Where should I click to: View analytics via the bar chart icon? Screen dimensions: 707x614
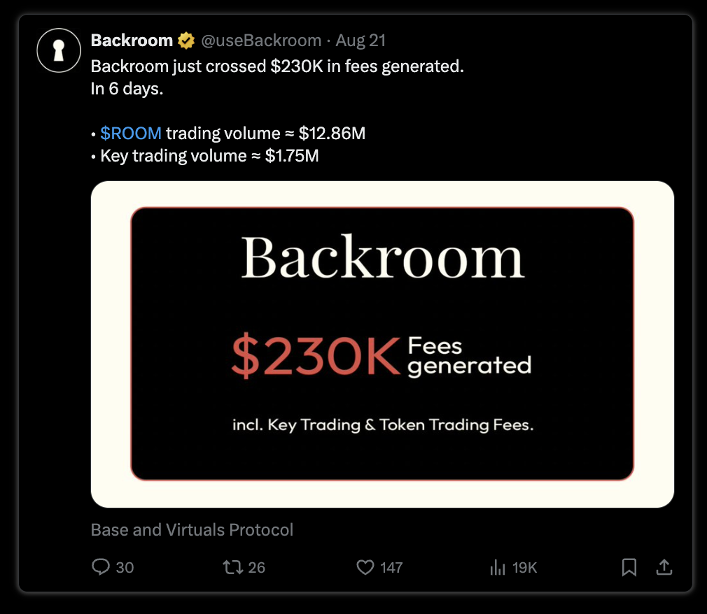click(x=497, y=567)
